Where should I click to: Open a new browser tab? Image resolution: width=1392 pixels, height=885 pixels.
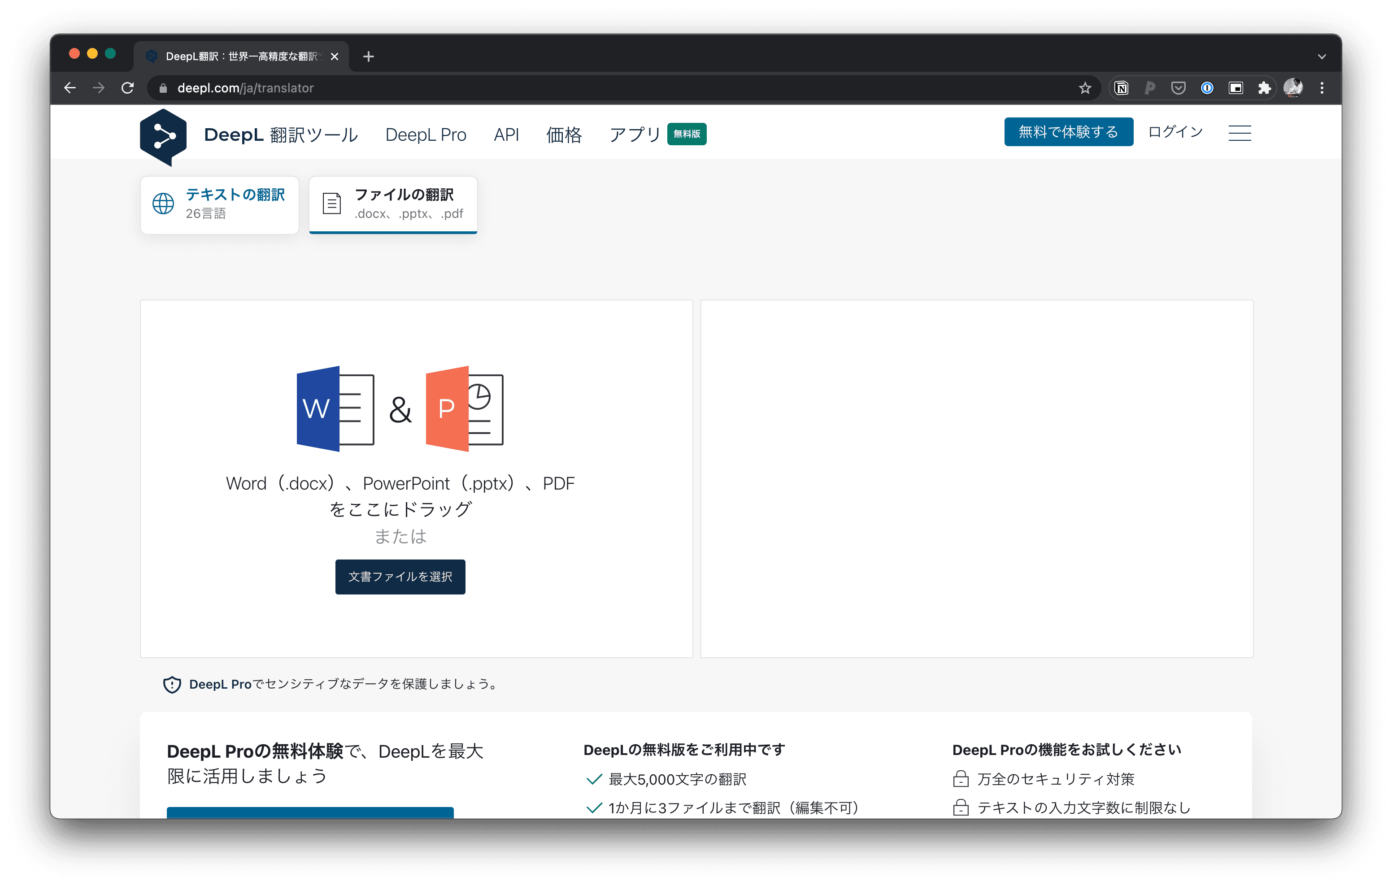click(x=368, y=56)
